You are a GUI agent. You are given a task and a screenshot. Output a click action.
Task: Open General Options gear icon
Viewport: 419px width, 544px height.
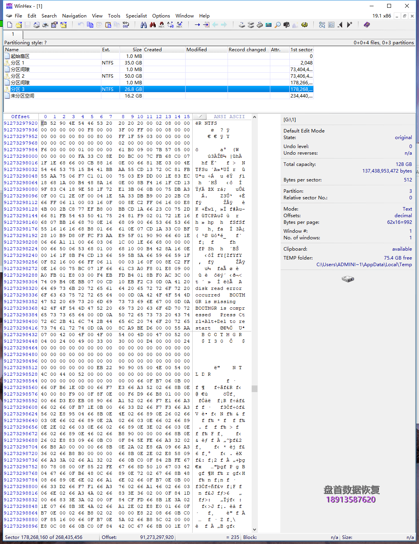coord(304,25)
